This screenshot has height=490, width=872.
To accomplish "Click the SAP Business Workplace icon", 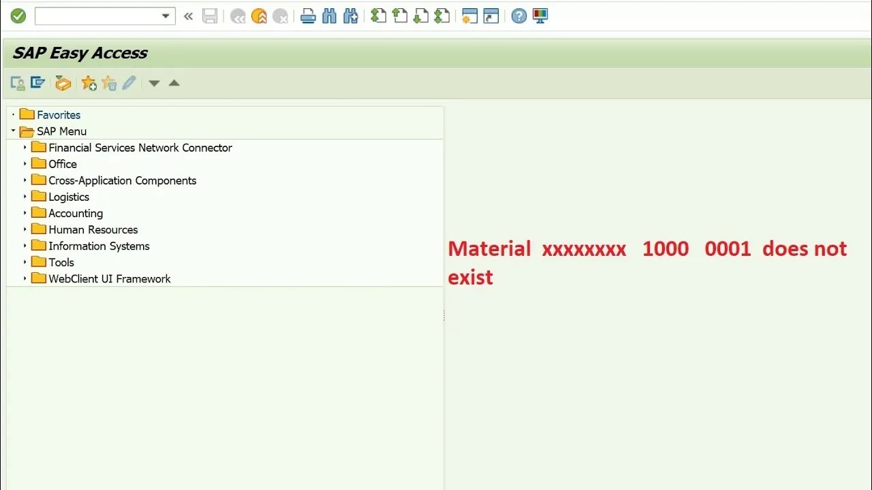I will [63, 83].
